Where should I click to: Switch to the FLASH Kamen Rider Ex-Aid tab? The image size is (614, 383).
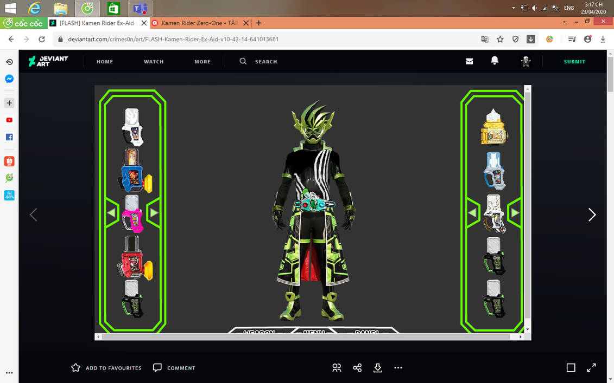pos(98,23)
